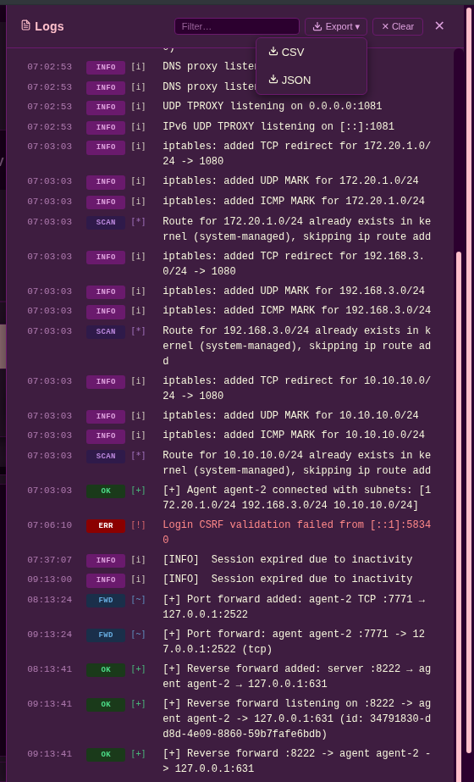Click FWD badge on Port forward added row

pyautogui.click(x=106, y=601)
